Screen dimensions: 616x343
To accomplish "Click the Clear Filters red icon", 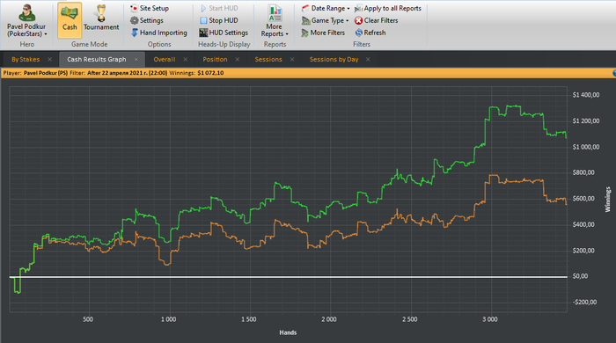I will click(x=358, y=20).
